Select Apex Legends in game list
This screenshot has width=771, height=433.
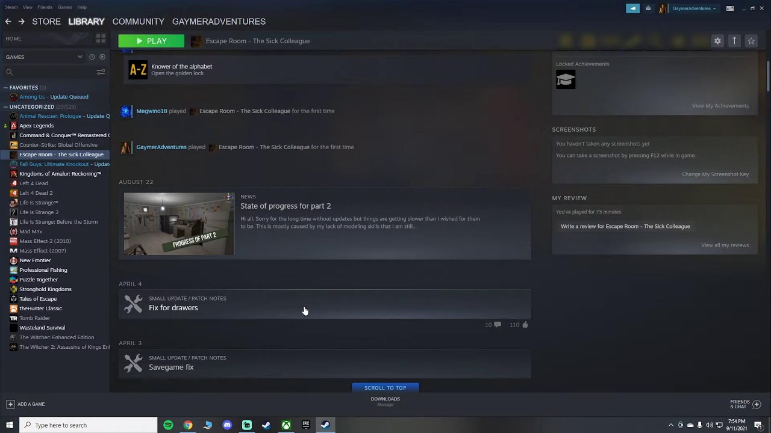tap(36, 126)
